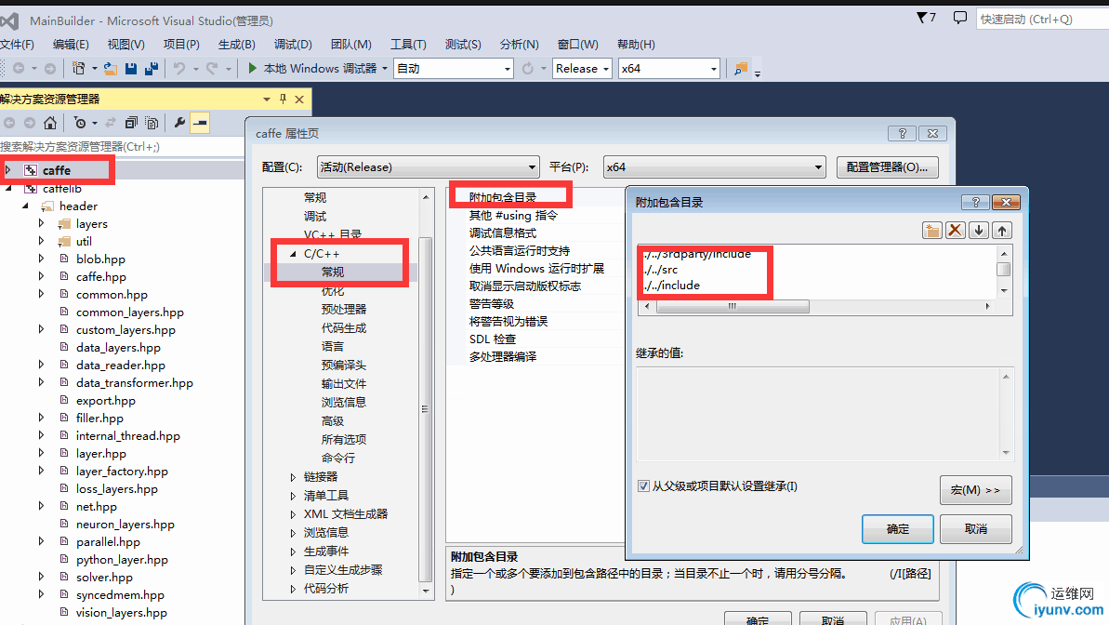Click the Show All Files icon
Image resolution: width=1109 pixels, height=625 pixels.
(152, 123)
